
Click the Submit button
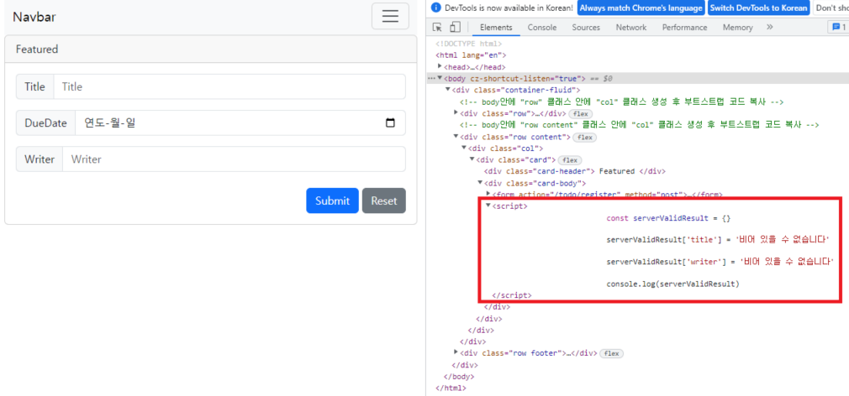point(332,201)
